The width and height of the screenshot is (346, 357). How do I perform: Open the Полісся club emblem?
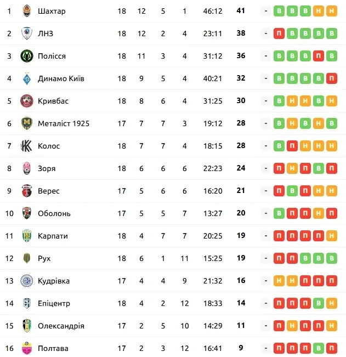(x=26, y=56)
